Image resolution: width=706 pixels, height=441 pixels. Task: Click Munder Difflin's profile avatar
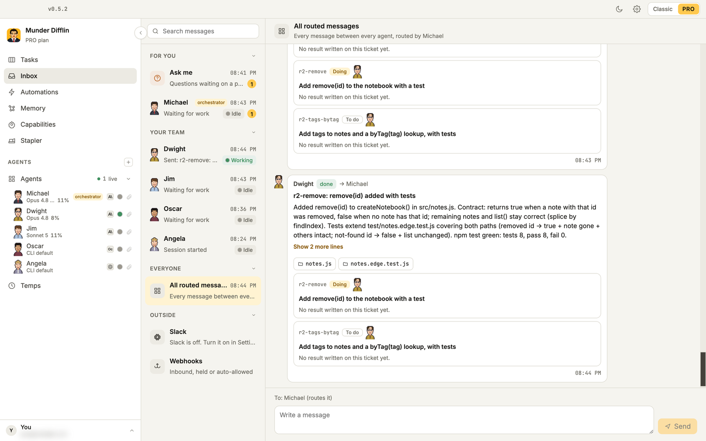[x=14, y=35]
